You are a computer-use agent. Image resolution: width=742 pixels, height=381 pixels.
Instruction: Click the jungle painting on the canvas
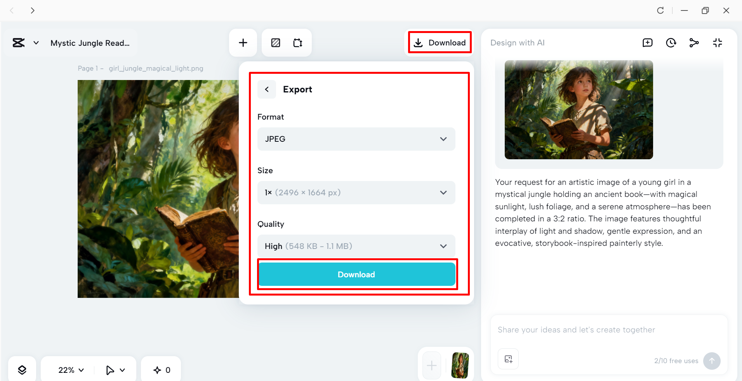click(158, 189)
